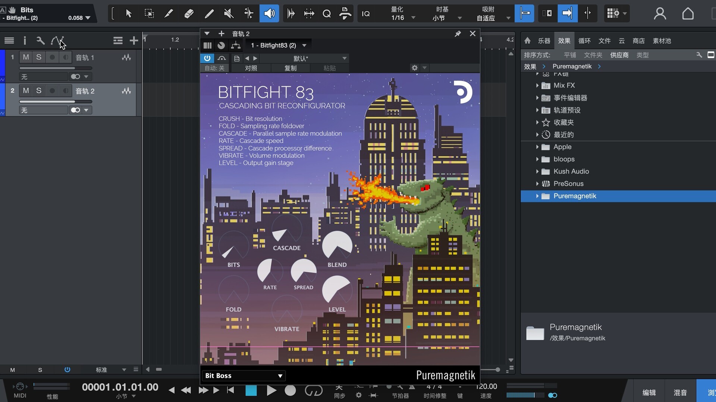Select the Eraser tool
716x402 pixels.
tap(189, 14)
